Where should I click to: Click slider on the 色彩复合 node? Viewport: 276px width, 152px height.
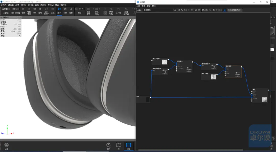(189, 69)
